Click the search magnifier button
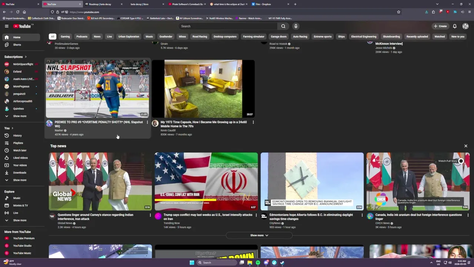This screenshot has width=474, height=267. pyautogui.click(x=283, y=26)
